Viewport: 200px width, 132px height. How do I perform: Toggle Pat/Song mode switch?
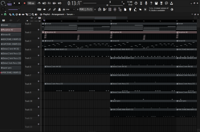(x=9, y=3)
